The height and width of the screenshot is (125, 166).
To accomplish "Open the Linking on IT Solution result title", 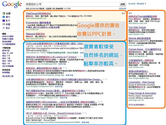I will coord(51,57).
